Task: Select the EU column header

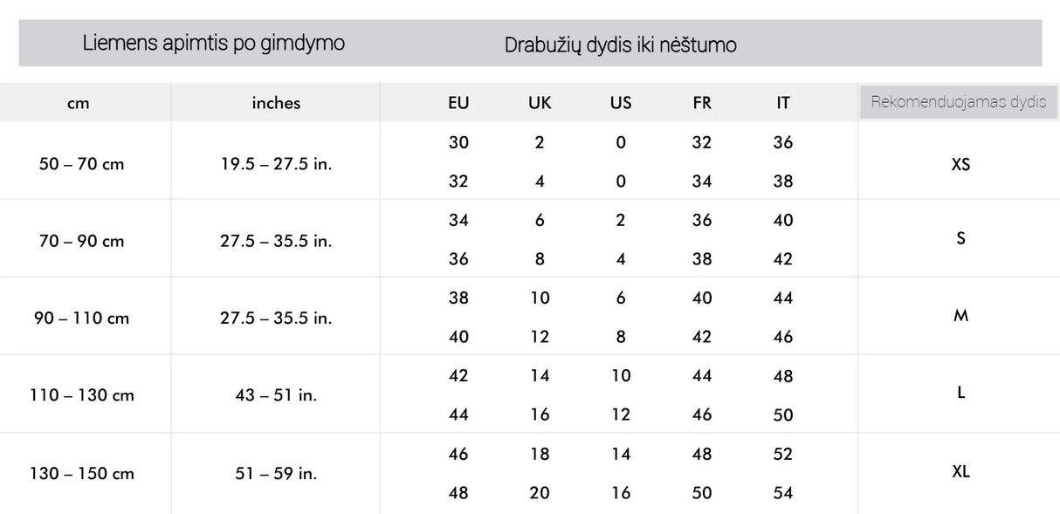Action: tap(458, 103)
